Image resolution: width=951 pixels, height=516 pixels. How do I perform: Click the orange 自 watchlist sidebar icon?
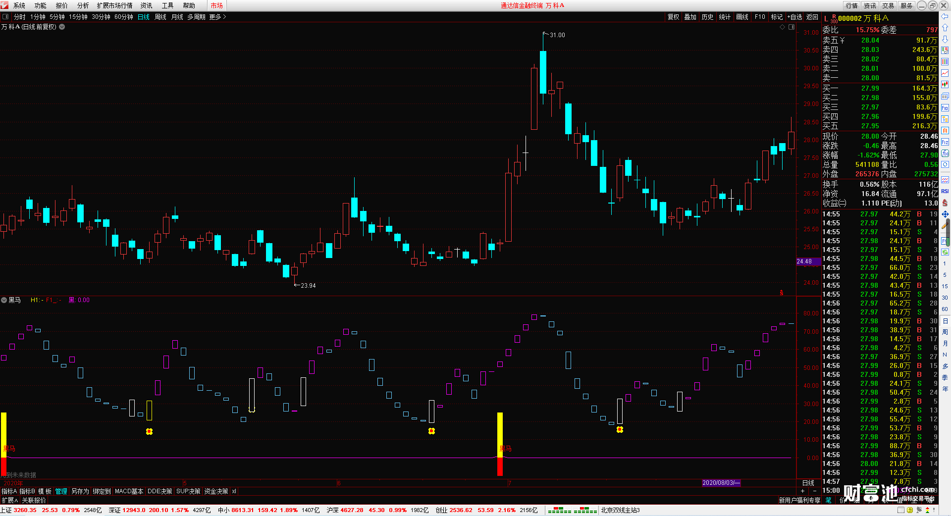point(945,130)
